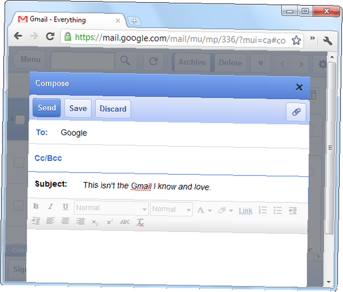
Task: Restore down the Chrome window
Action: [x=305, y=11]
